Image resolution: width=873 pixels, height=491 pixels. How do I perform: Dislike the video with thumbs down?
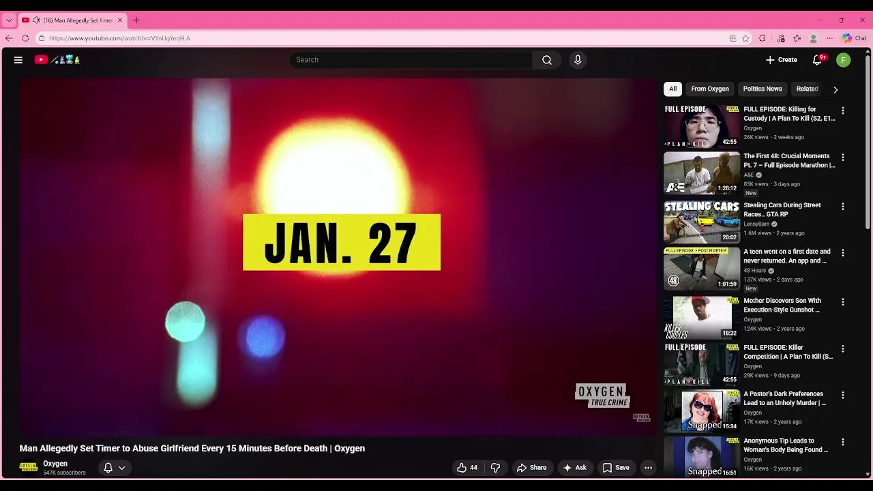495,468
